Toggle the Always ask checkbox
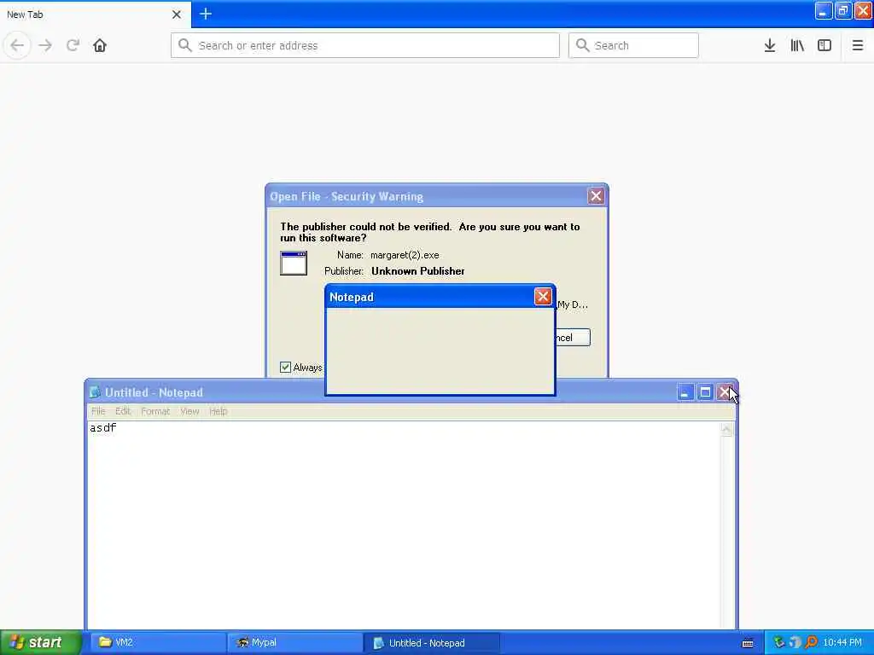This screenshot has height=655, width=874. (285, 367)
